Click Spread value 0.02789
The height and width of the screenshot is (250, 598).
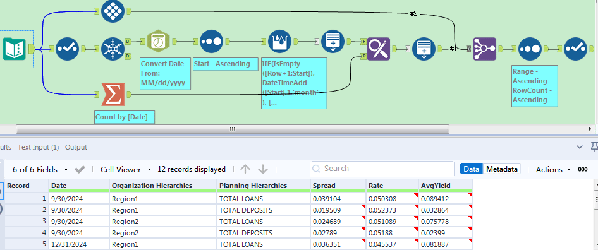338,232
